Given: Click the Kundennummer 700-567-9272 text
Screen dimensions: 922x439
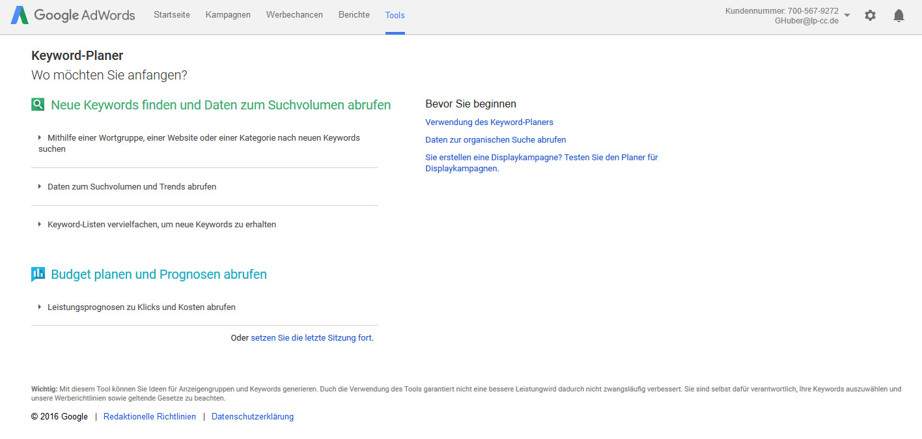Looking at the screenshot, I should tap(782, 11).
